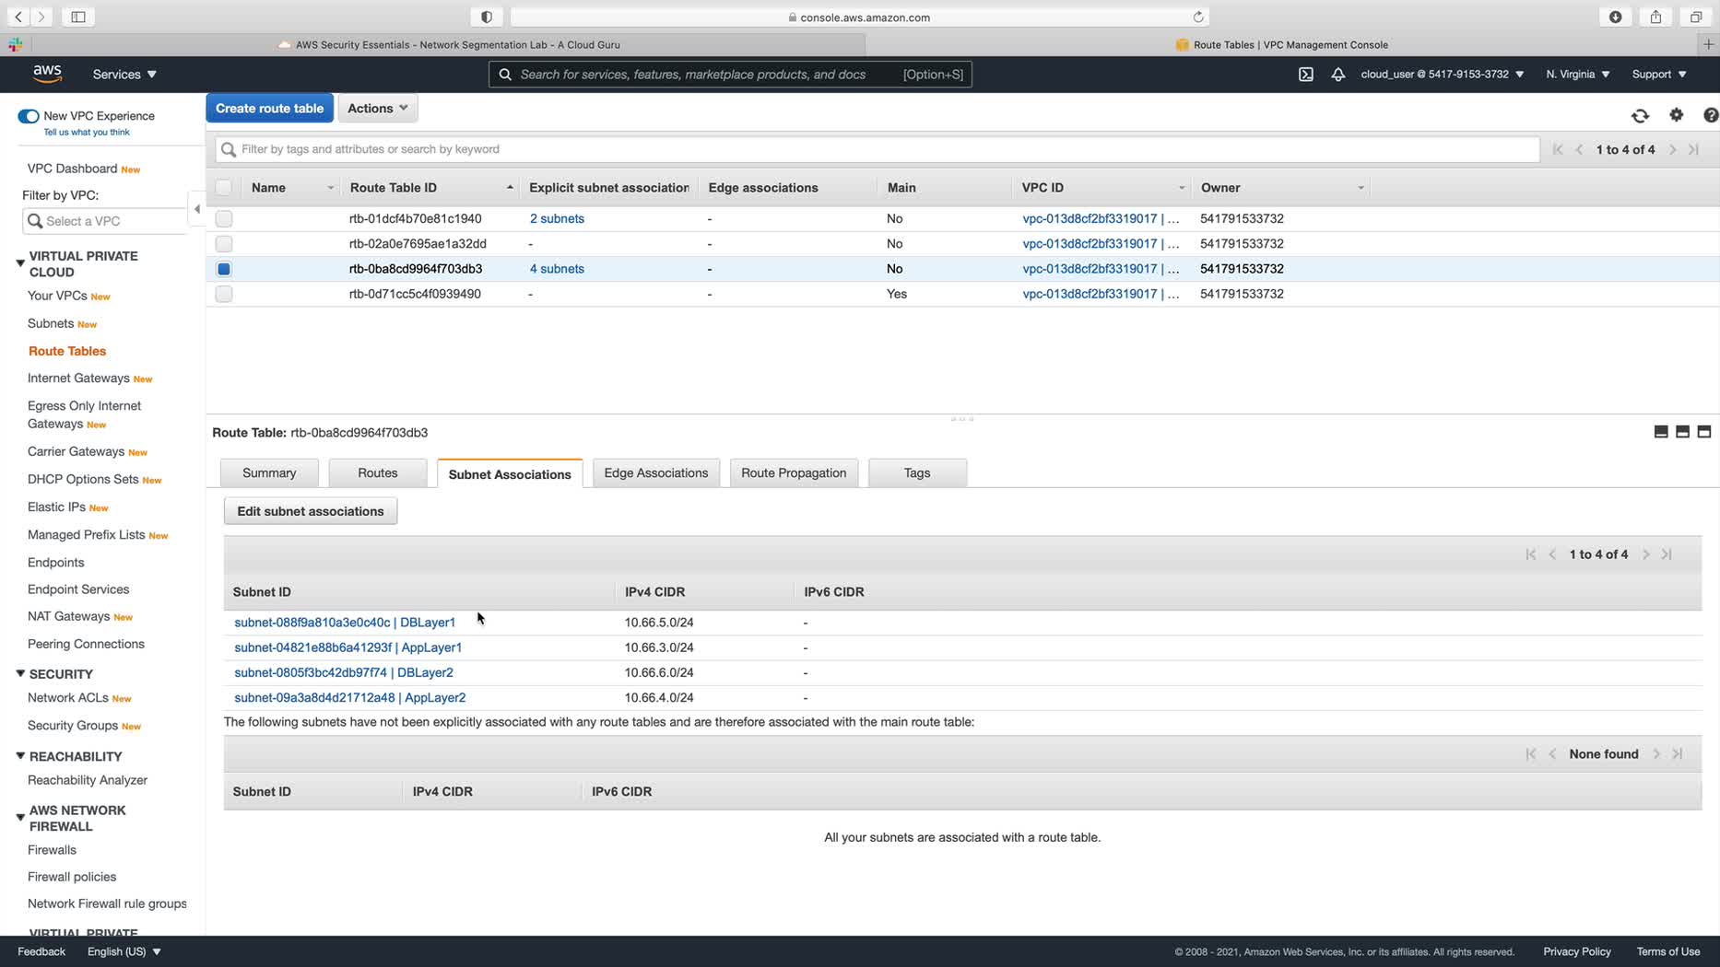
Task: Open the help question mark icon
Action: (x=1711, y=115)
